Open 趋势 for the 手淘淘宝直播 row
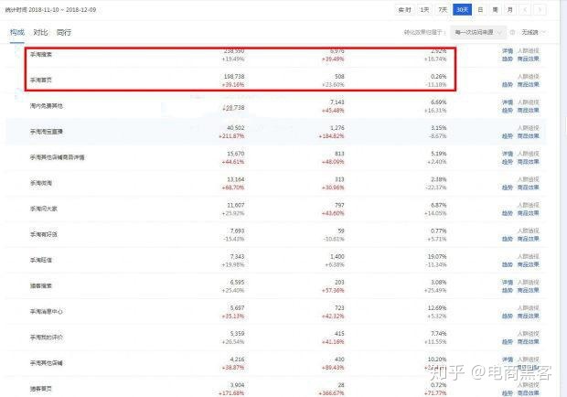The image size is (567, 397). point(508,136)
